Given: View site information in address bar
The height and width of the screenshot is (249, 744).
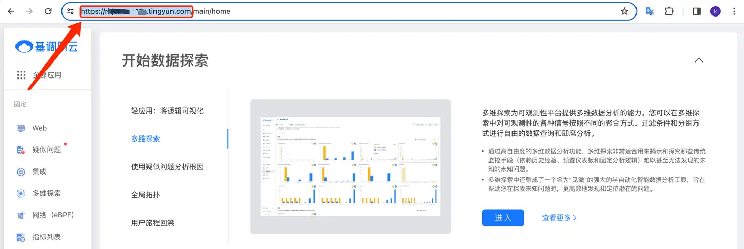Looking at the screenshot, I should coord(71,11).
